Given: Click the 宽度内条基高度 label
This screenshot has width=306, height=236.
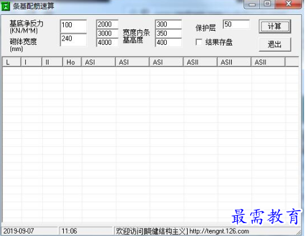Looking at the screenshot, I should (x=136, y=36).
